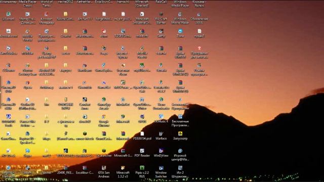
Task: Launch the Warface game shortcut
Action: point(161,133)
